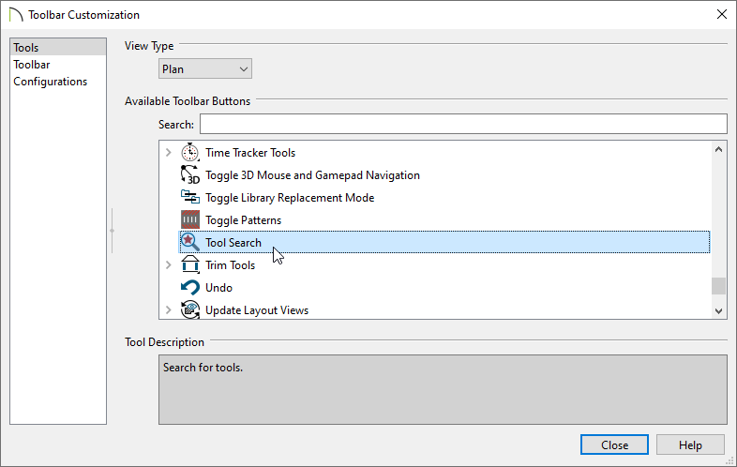Click the Trim Tools icon
737x467 pixels.
tap(190, 265)
